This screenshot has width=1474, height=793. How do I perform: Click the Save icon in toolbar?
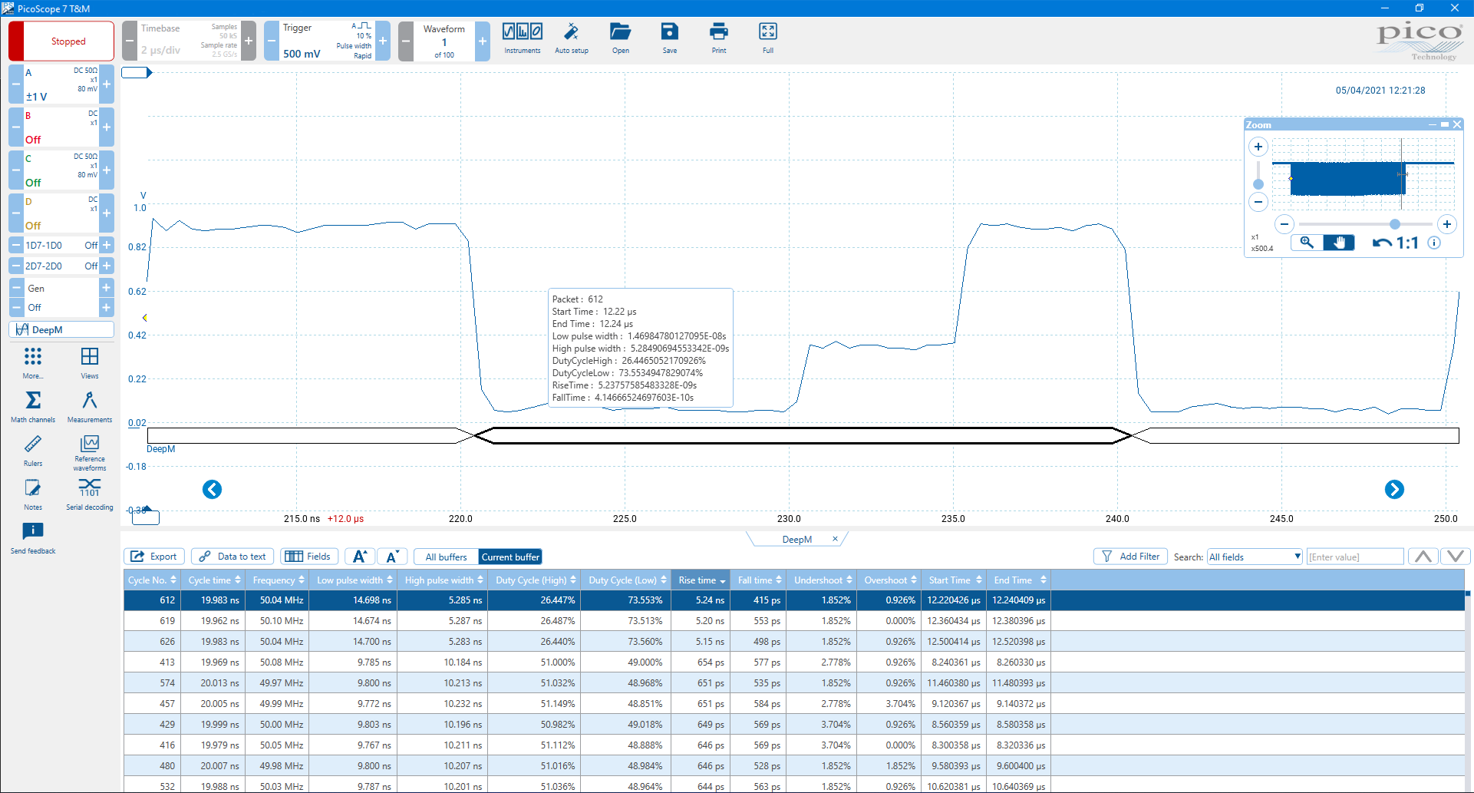point(669,38)
